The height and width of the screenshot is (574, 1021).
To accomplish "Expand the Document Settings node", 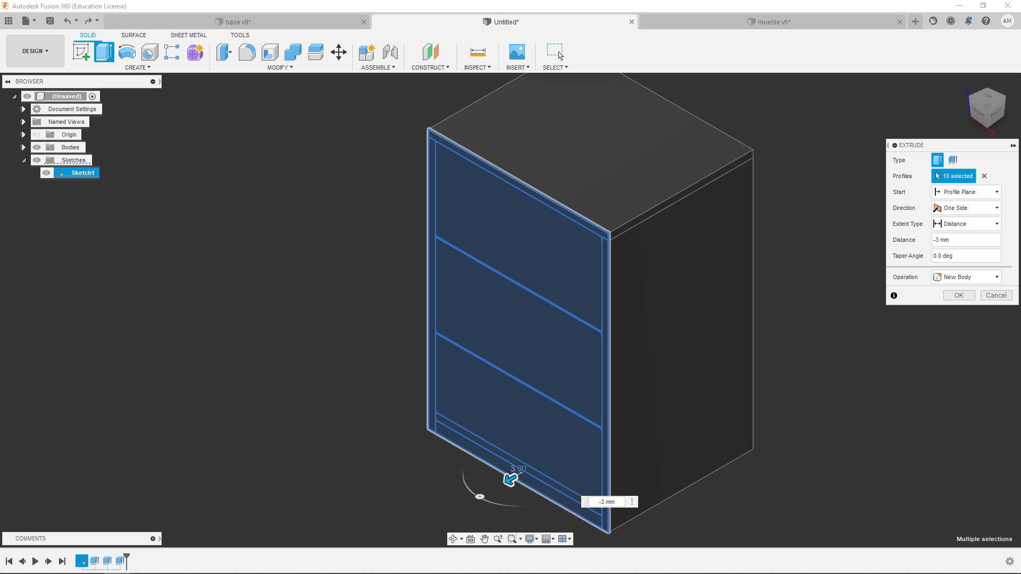I will tap(23, 109).
